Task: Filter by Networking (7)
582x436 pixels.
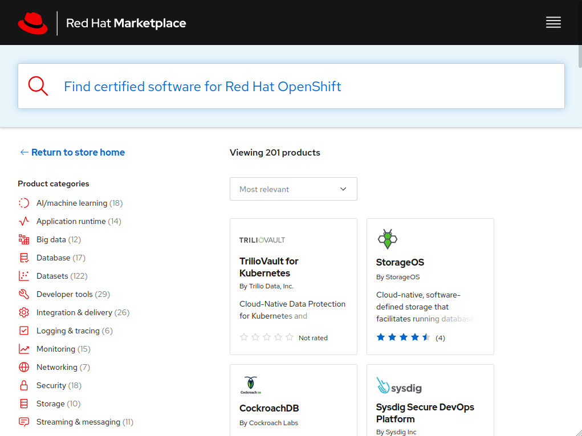Action: (x=63, y=367)
